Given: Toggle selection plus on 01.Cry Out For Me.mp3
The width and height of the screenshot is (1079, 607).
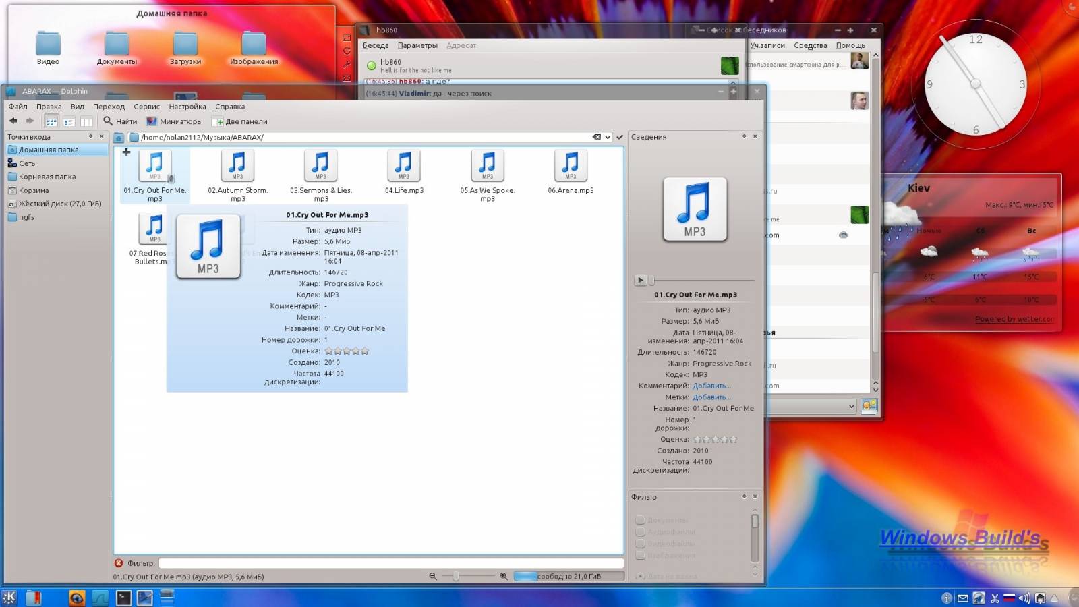Looking at the screenshot, I should coord(126,152).
